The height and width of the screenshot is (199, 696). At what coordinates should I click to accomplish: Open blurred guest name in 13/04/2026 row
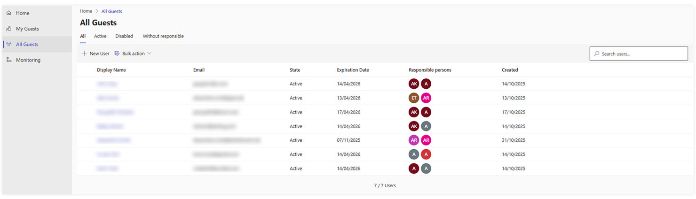point(108,98)
